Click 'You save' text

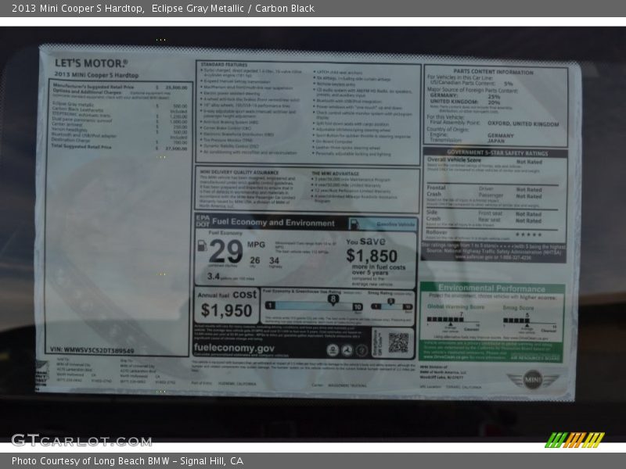365,242
